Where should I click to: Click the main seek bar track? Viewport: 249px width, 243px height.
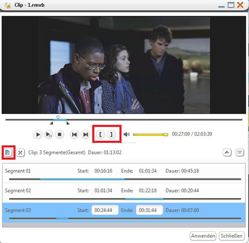pos(124,120)
